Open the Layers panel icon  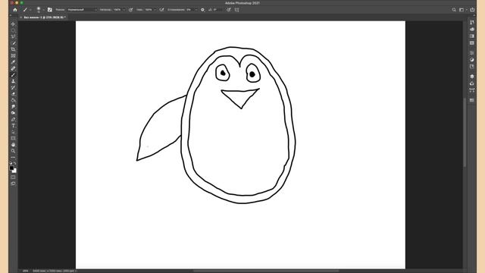(x=471, y=76)
